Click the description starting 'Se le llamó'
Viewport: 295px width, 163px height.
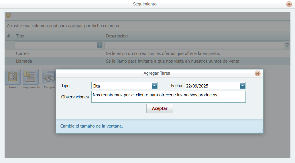[x=173, y=61]
